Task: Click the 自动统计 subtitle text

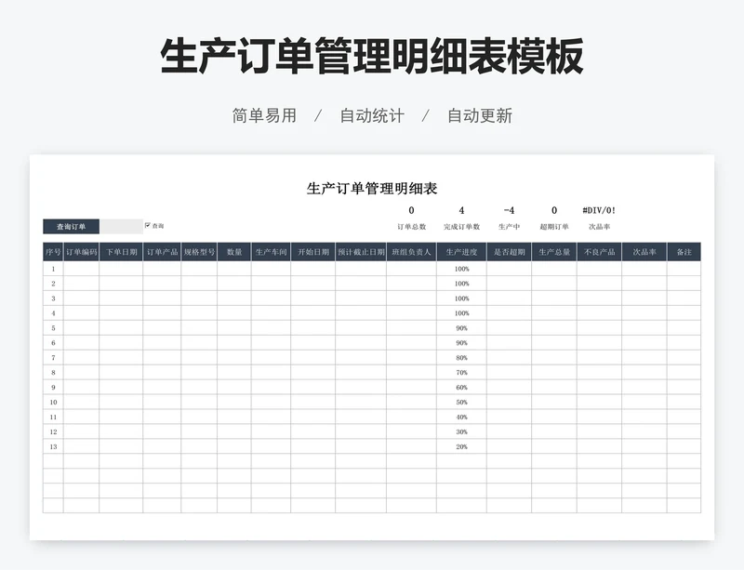Action: click(x=372, y=115)
